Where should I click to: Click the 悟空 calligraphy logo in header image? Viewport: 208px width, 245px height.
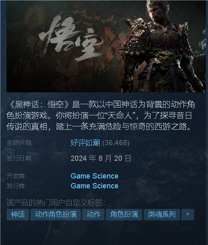click(71, 38)
